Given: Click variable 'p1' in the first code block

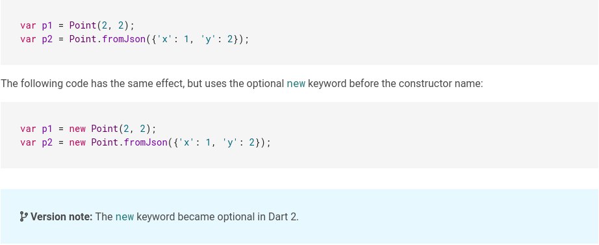Looking at the screenshot, I should click(x=47, y=25).
